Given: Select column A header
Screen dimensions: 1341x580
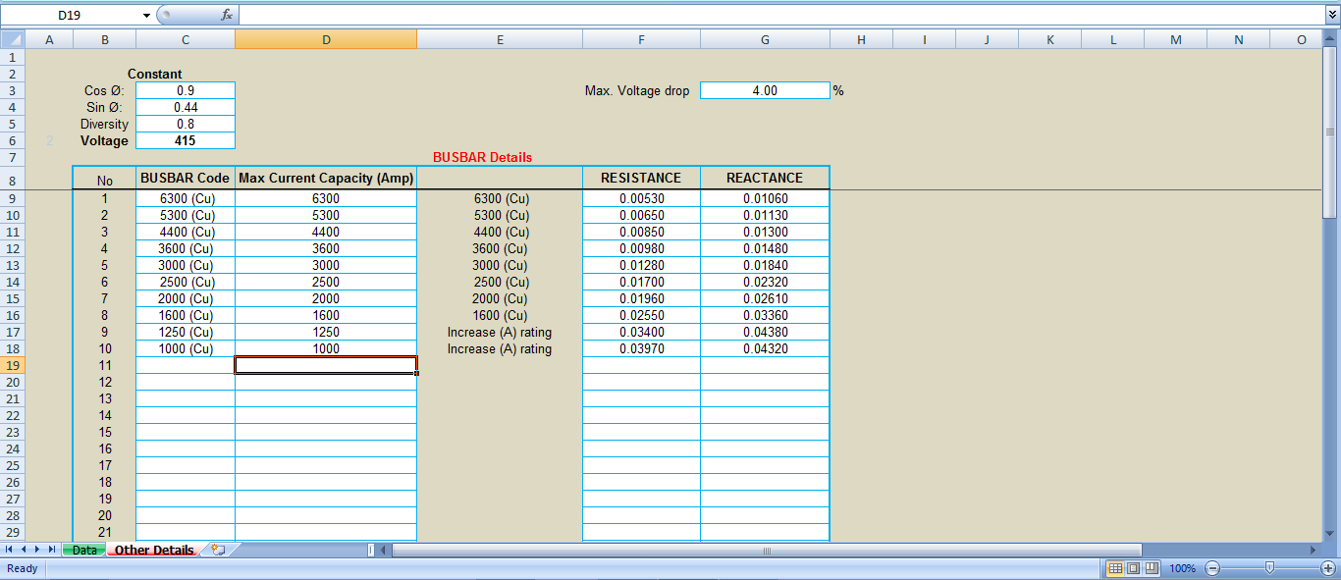Looking at the screenshot, I should (x=49, y=39).
